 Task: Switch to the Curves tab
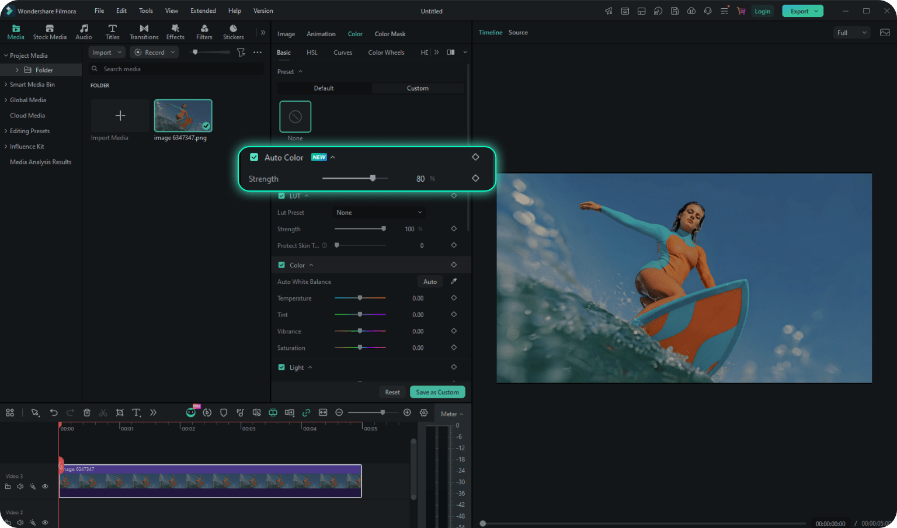tap(343, 53)
